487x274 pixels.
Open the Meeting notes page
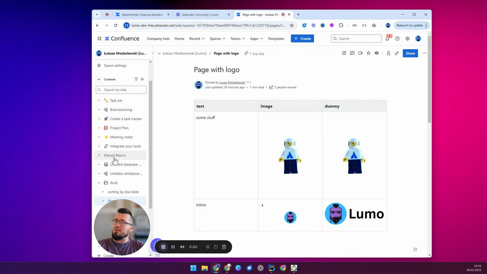(121, 137)
